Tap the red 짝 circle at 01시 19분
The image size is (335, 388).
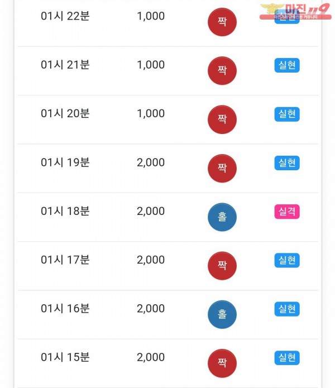point(222,168)
